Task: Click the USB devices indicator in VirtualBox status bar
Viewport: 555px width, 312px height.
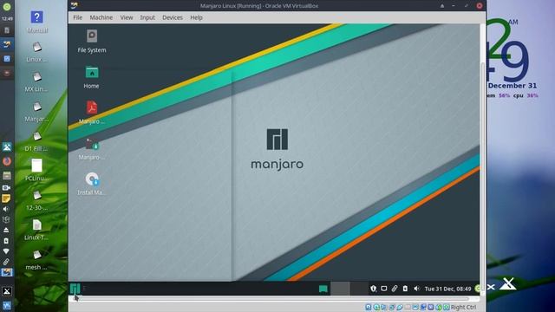Action: tap(400, 307)
